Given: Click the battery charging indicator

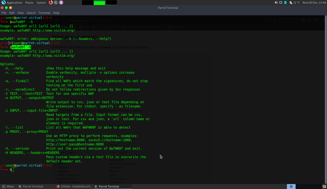Looking at the screenshot, I should click(x=286, y=2).
